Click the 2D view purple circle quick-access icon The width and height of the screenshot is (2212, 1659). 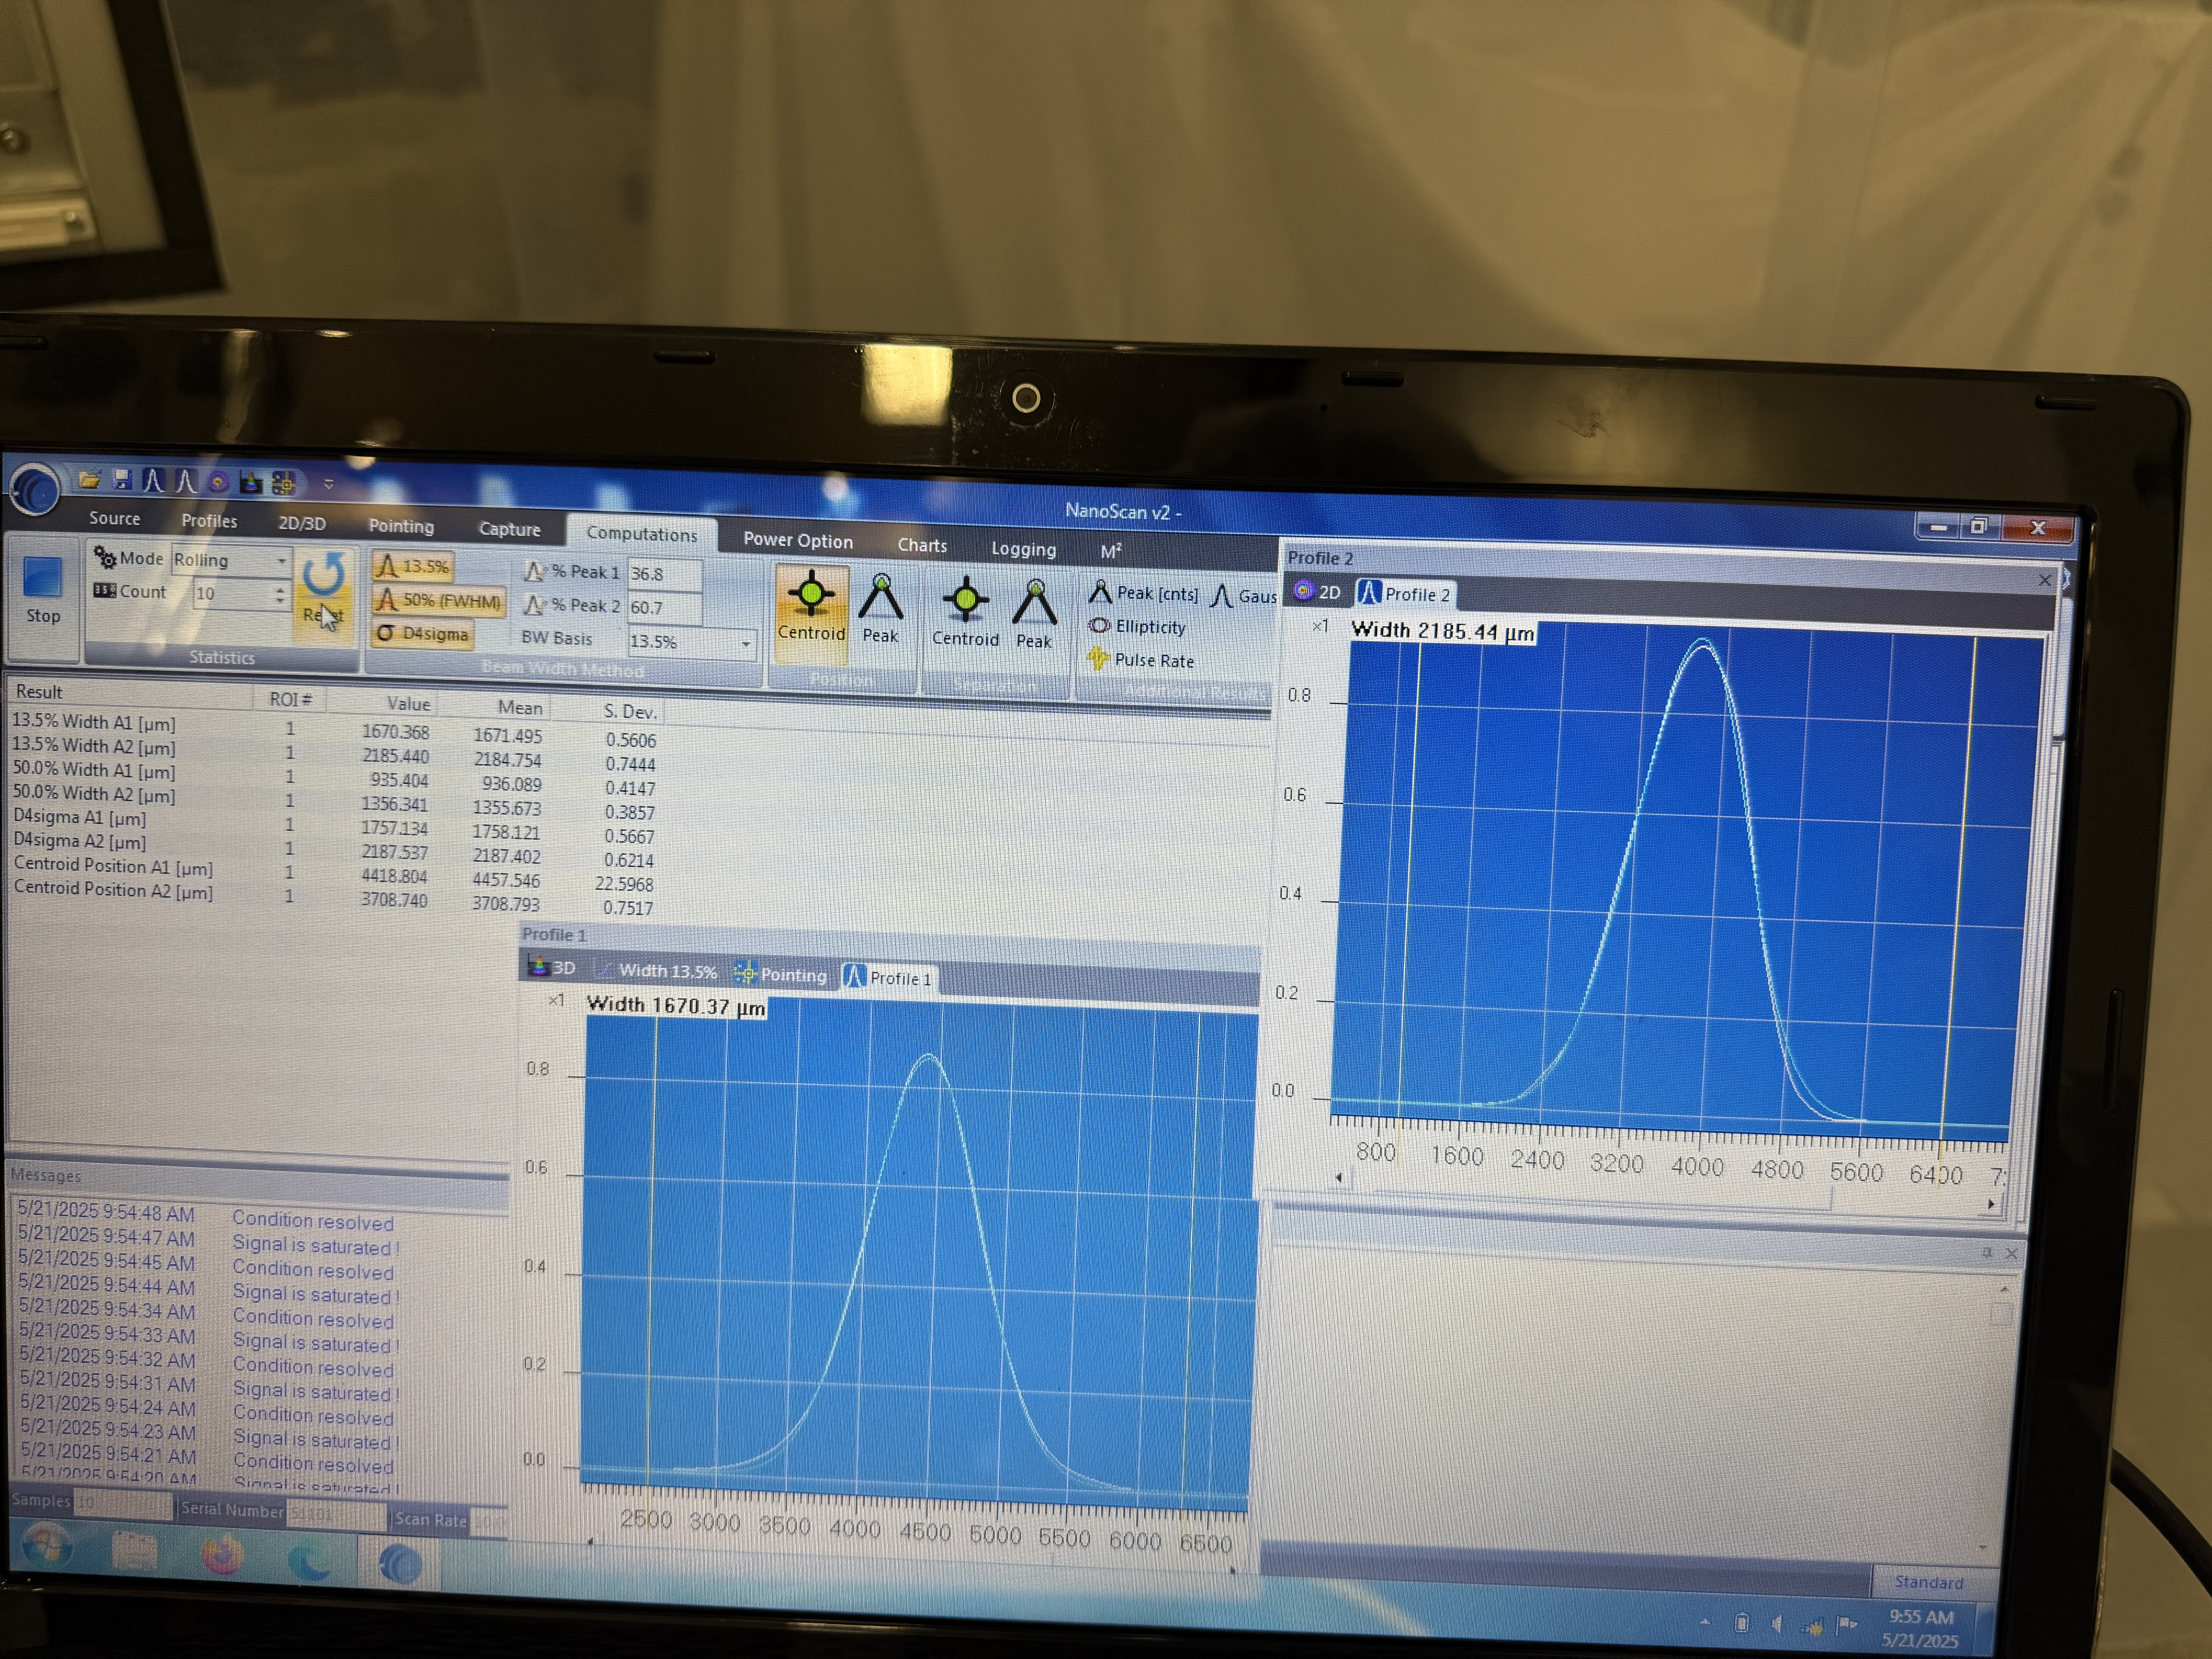click(x=218, y=483)
